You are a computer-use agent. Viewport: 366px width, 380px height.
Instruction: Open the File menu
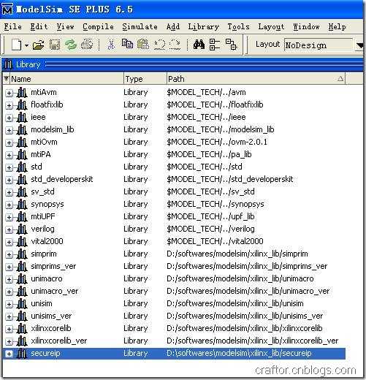[x=13, y=27]
